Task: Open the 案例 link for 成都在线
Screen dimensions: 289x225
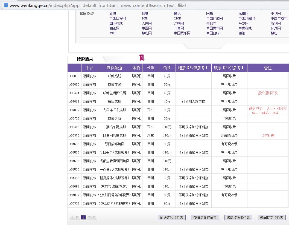Action: click(137, 84)
